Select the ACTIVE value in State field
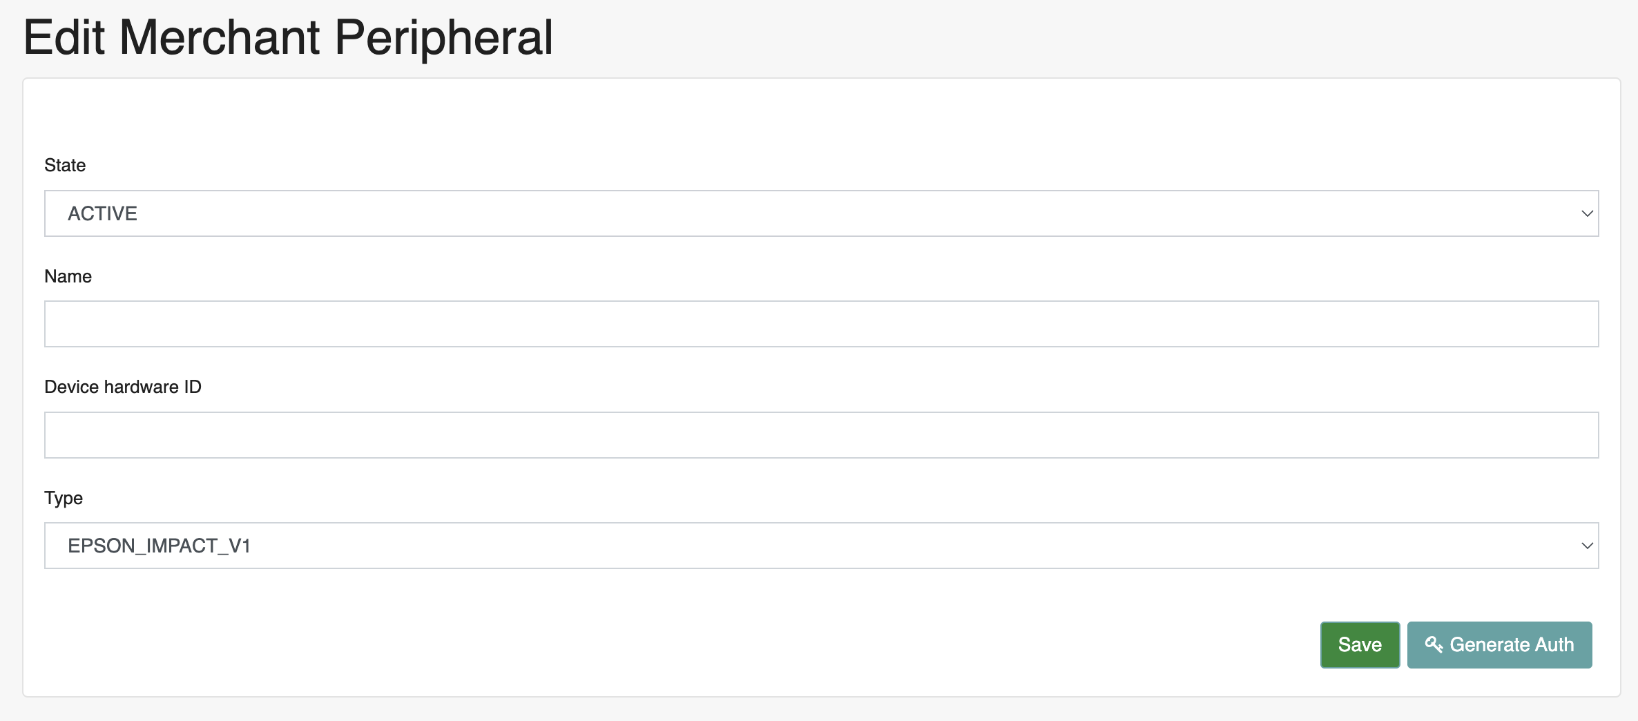The image size is (1638, 721). 102,213
